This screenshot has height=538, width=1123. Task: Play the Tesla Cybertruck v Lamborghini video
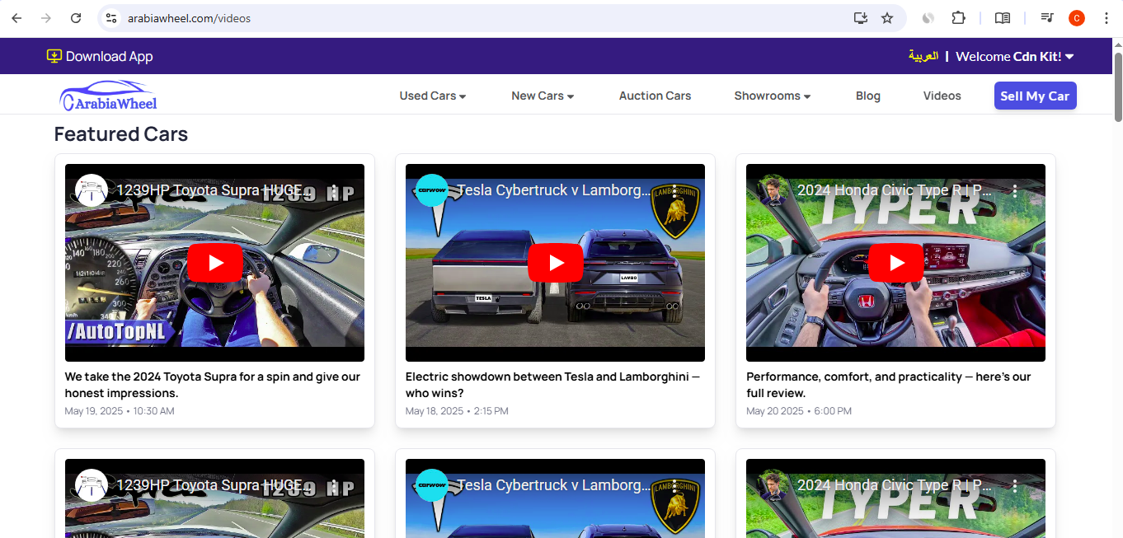pos(555,263)
